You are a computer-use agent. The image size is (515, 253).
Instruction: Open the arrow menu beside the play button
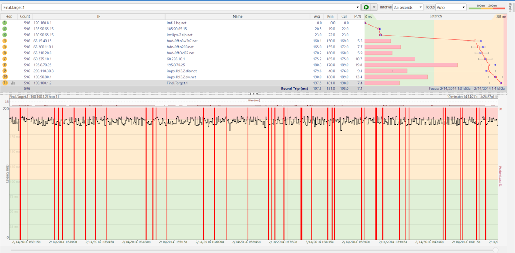point(374,7)
